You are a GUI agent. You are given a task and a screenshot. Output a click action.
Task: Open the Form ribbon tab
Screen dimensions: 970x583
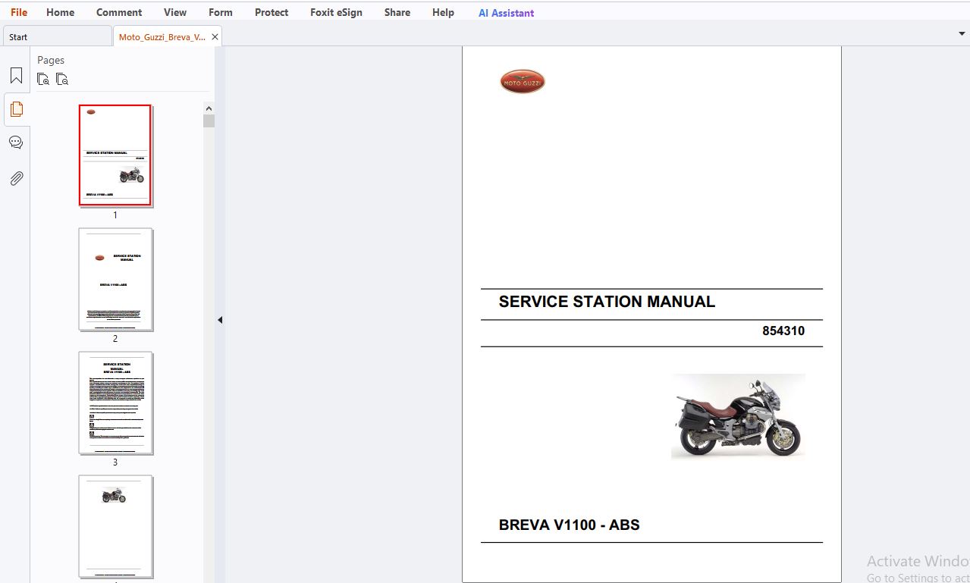pos(221,12)
